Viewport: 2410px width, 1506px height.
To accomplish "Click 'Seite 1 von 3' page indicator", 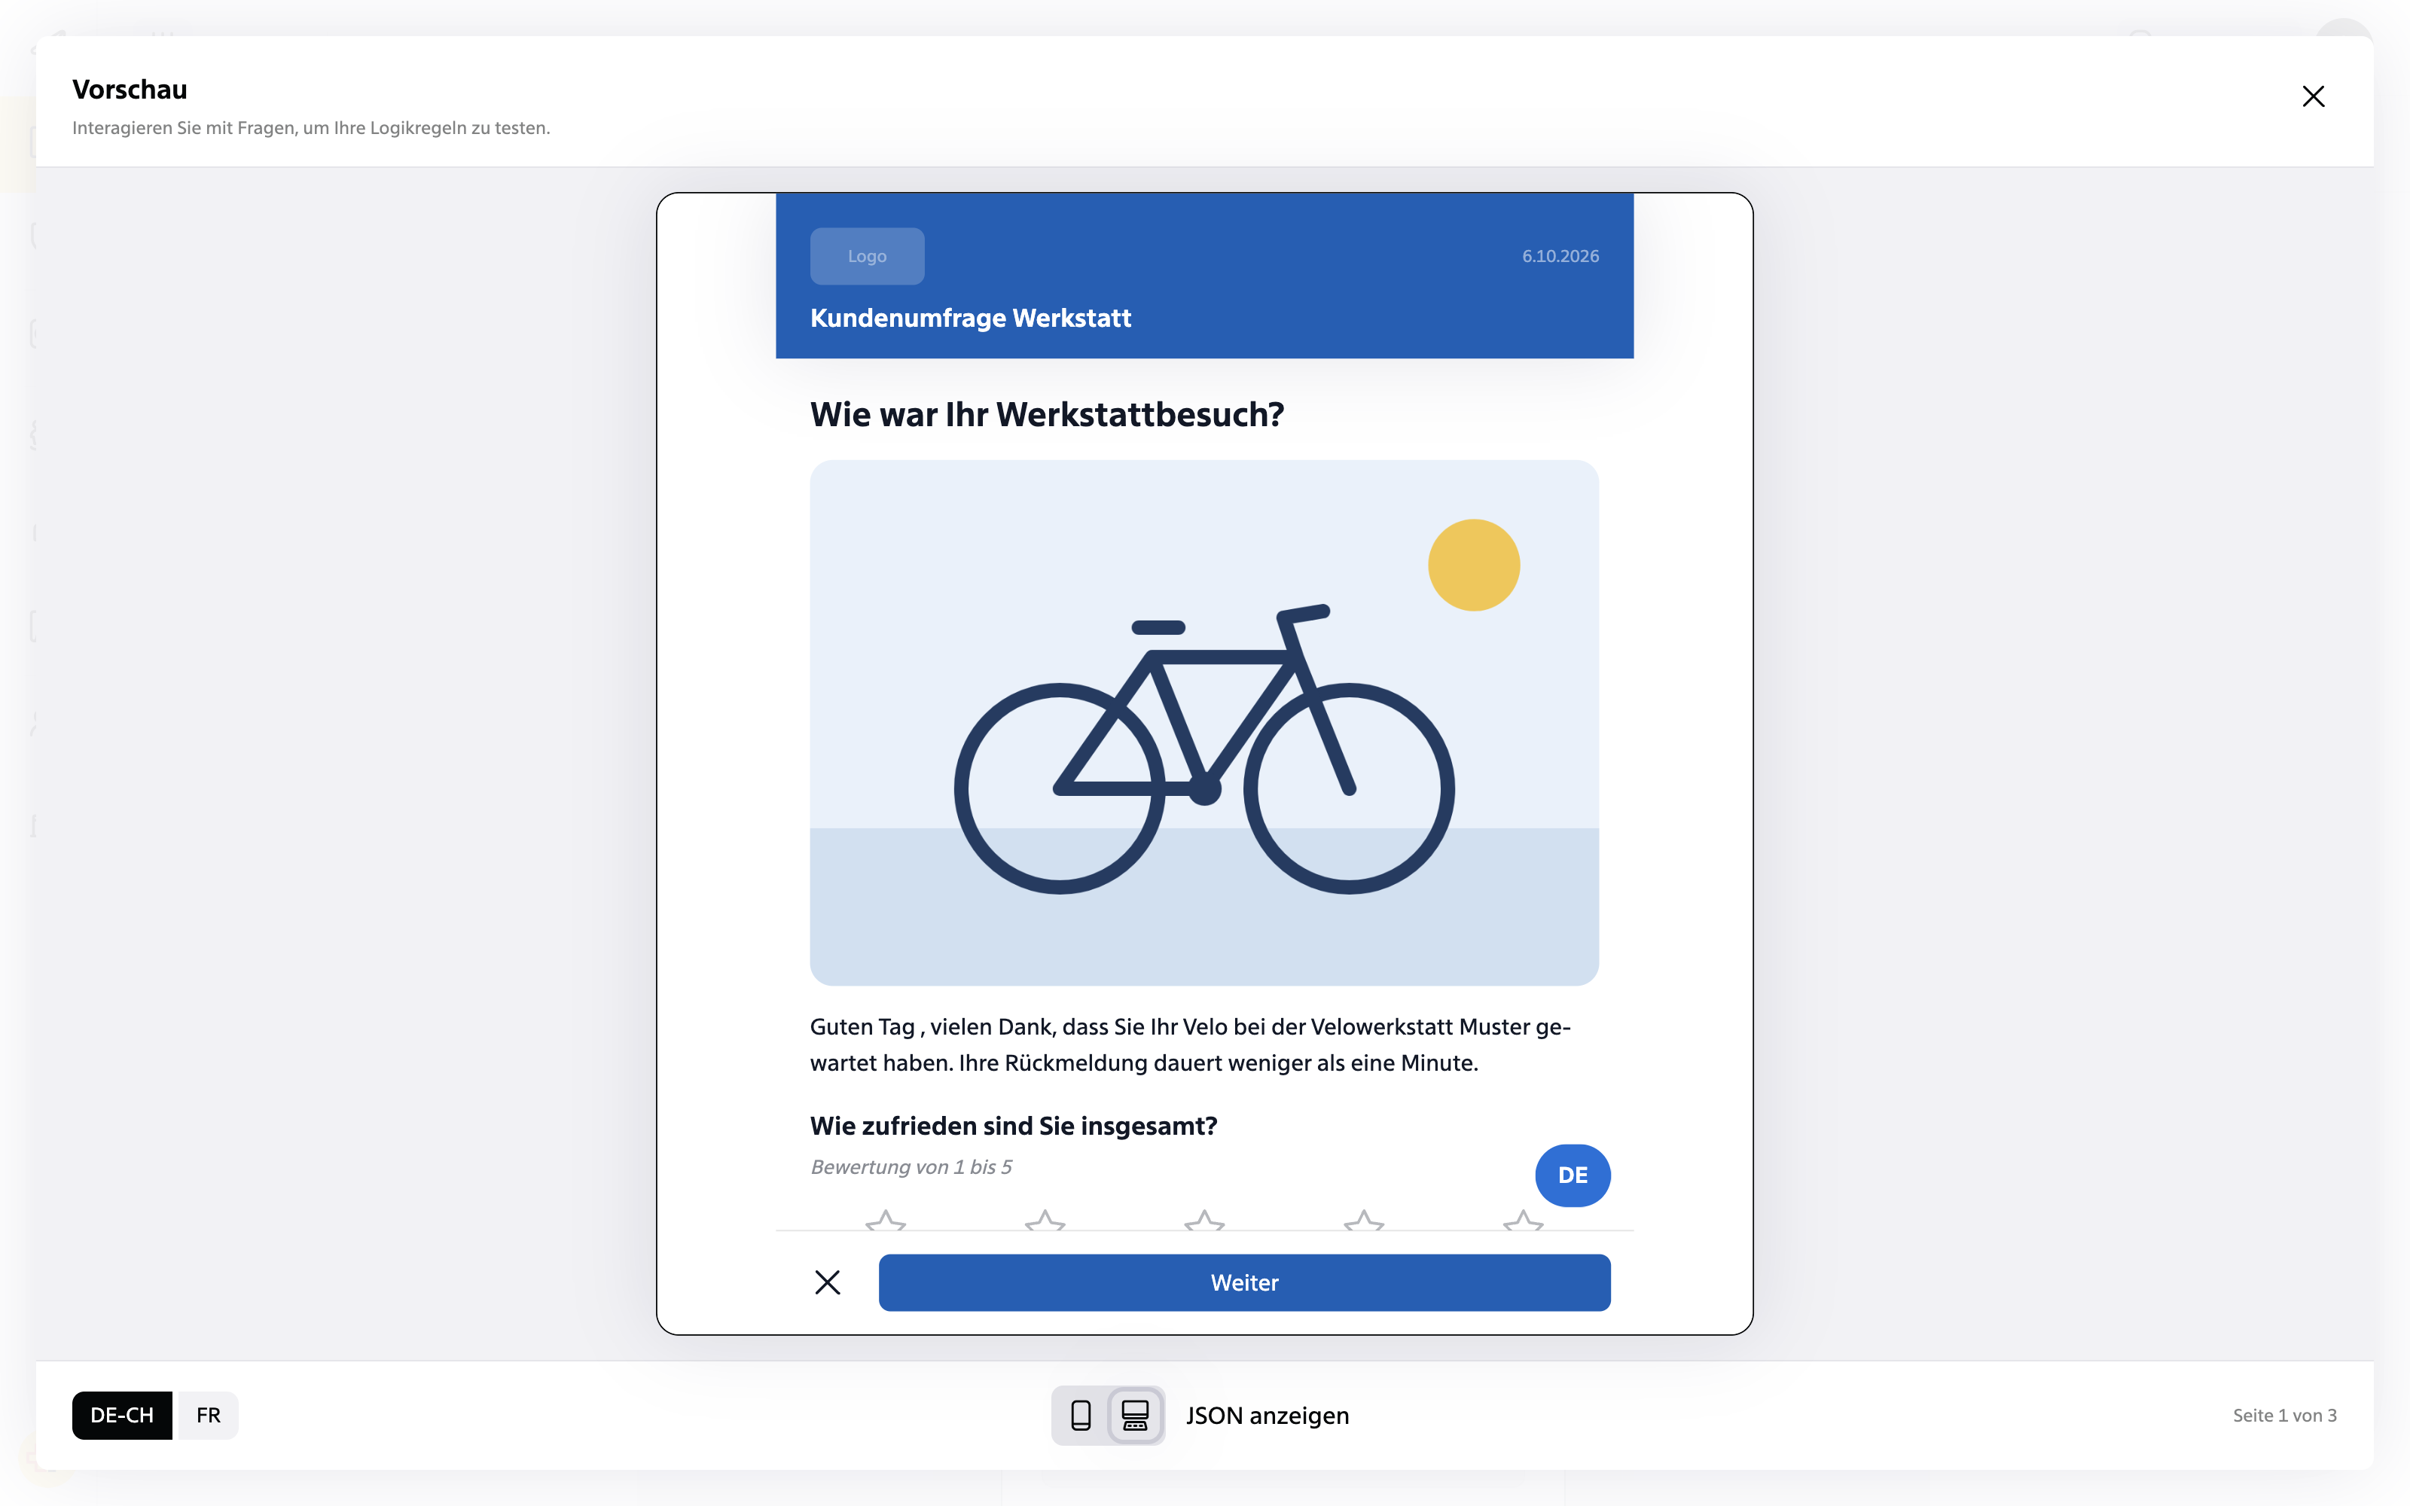I will 2284,1416.
